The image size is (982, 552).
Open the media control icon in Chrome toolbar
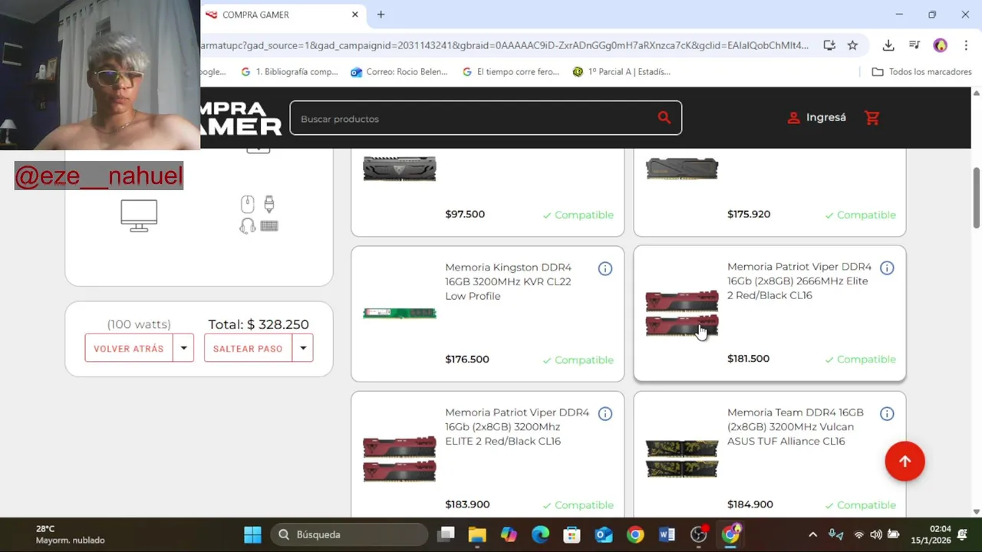click(914, 45)
